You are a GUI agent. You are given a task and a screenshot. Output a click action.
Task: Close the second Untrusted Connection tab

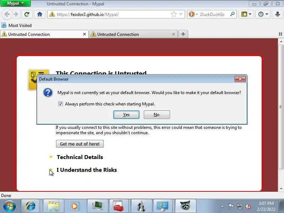174,34
